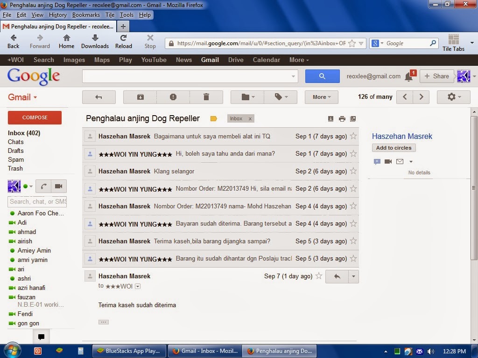
Task: Open the More actions dropdown
Action: pyautogui.click(x=322, y=97)
